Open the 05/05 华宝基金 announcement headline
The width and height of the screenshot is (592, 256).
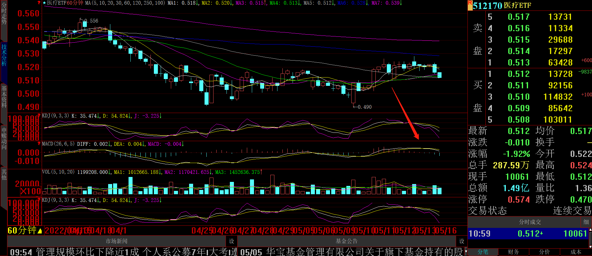(352, 252)
